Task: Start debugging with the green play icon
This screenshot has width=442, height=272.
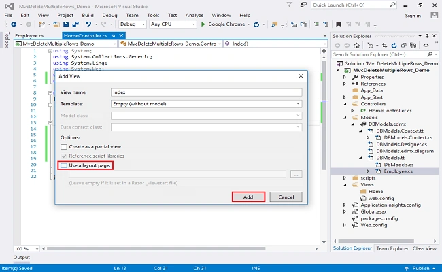Action: pos(203,24)
